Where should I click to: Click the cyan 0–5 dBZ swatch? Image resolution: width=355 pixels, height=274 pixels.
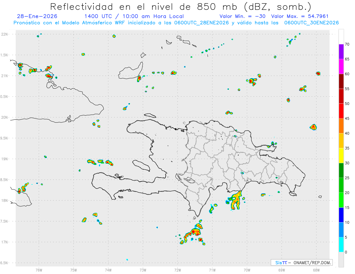coord(341,245)
